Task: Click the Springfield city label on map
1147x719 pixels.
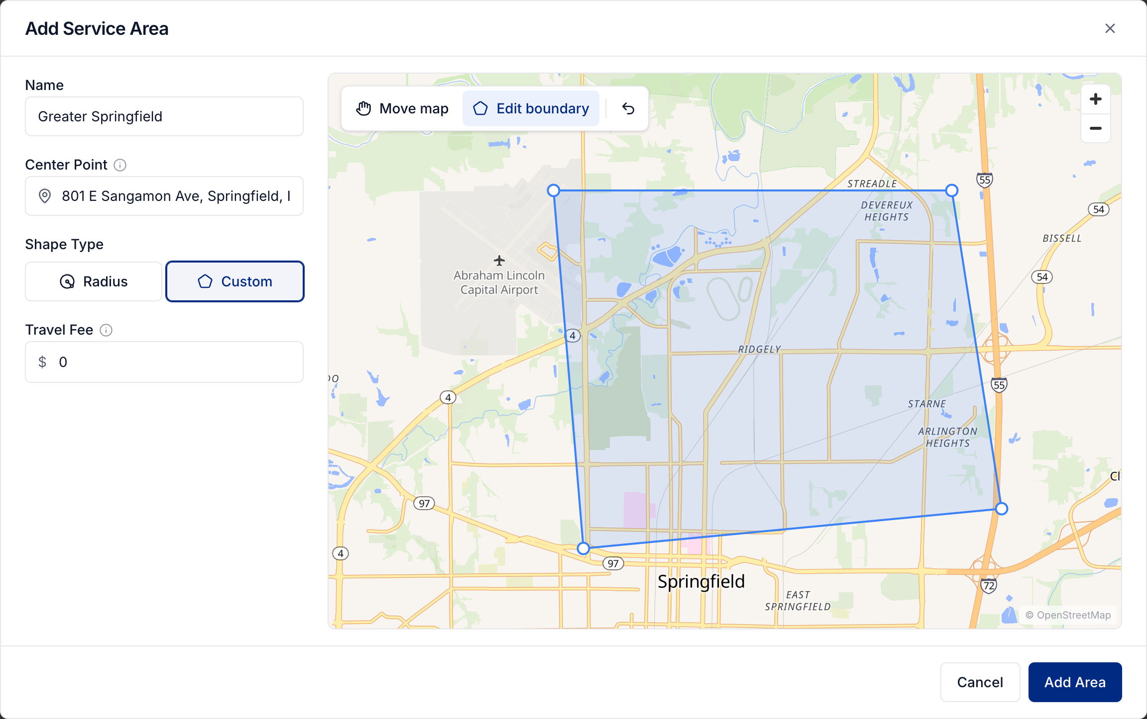Action: pos(701,581)
